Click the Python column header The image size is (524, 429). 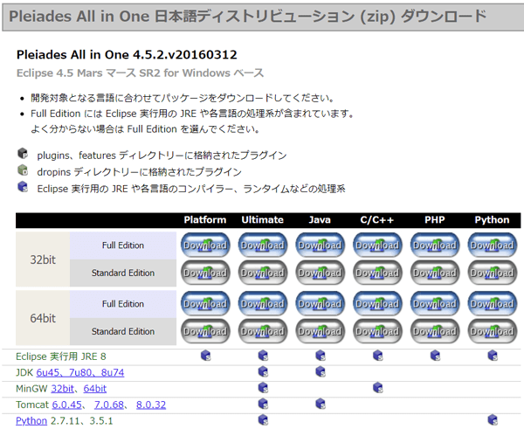493,219
